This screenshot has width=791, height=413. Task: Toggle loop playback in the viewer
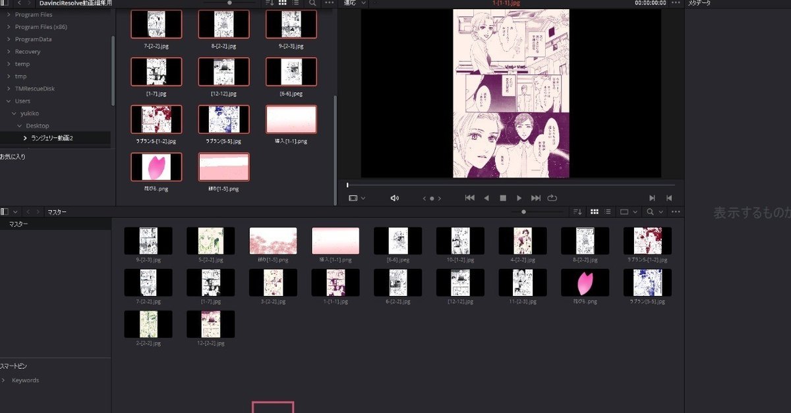[552, 198]
